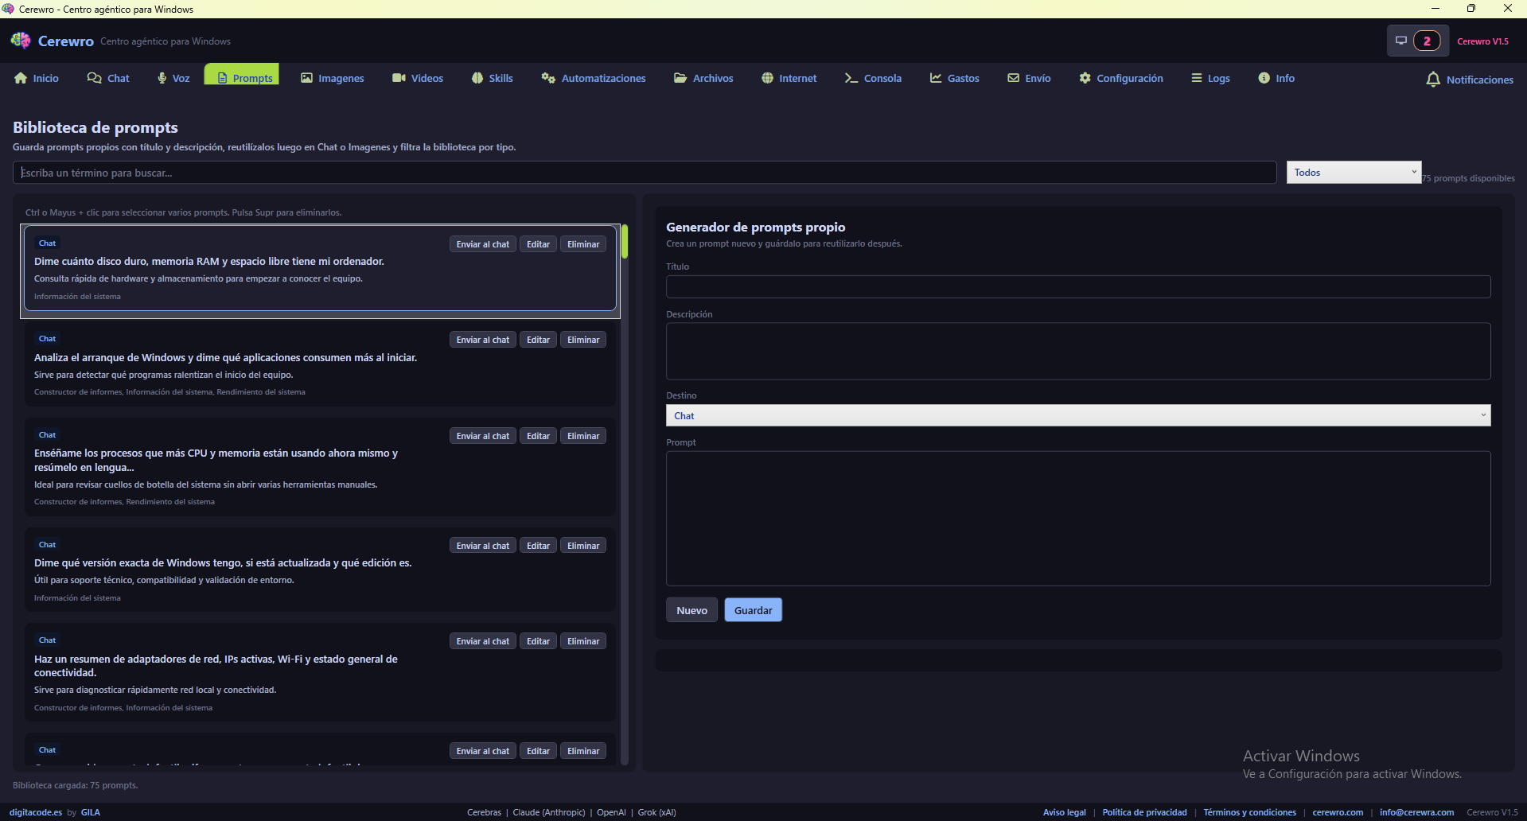Click the Nuevo button
This screenshot has height=821, width=1527.
[x=691, y=610]
